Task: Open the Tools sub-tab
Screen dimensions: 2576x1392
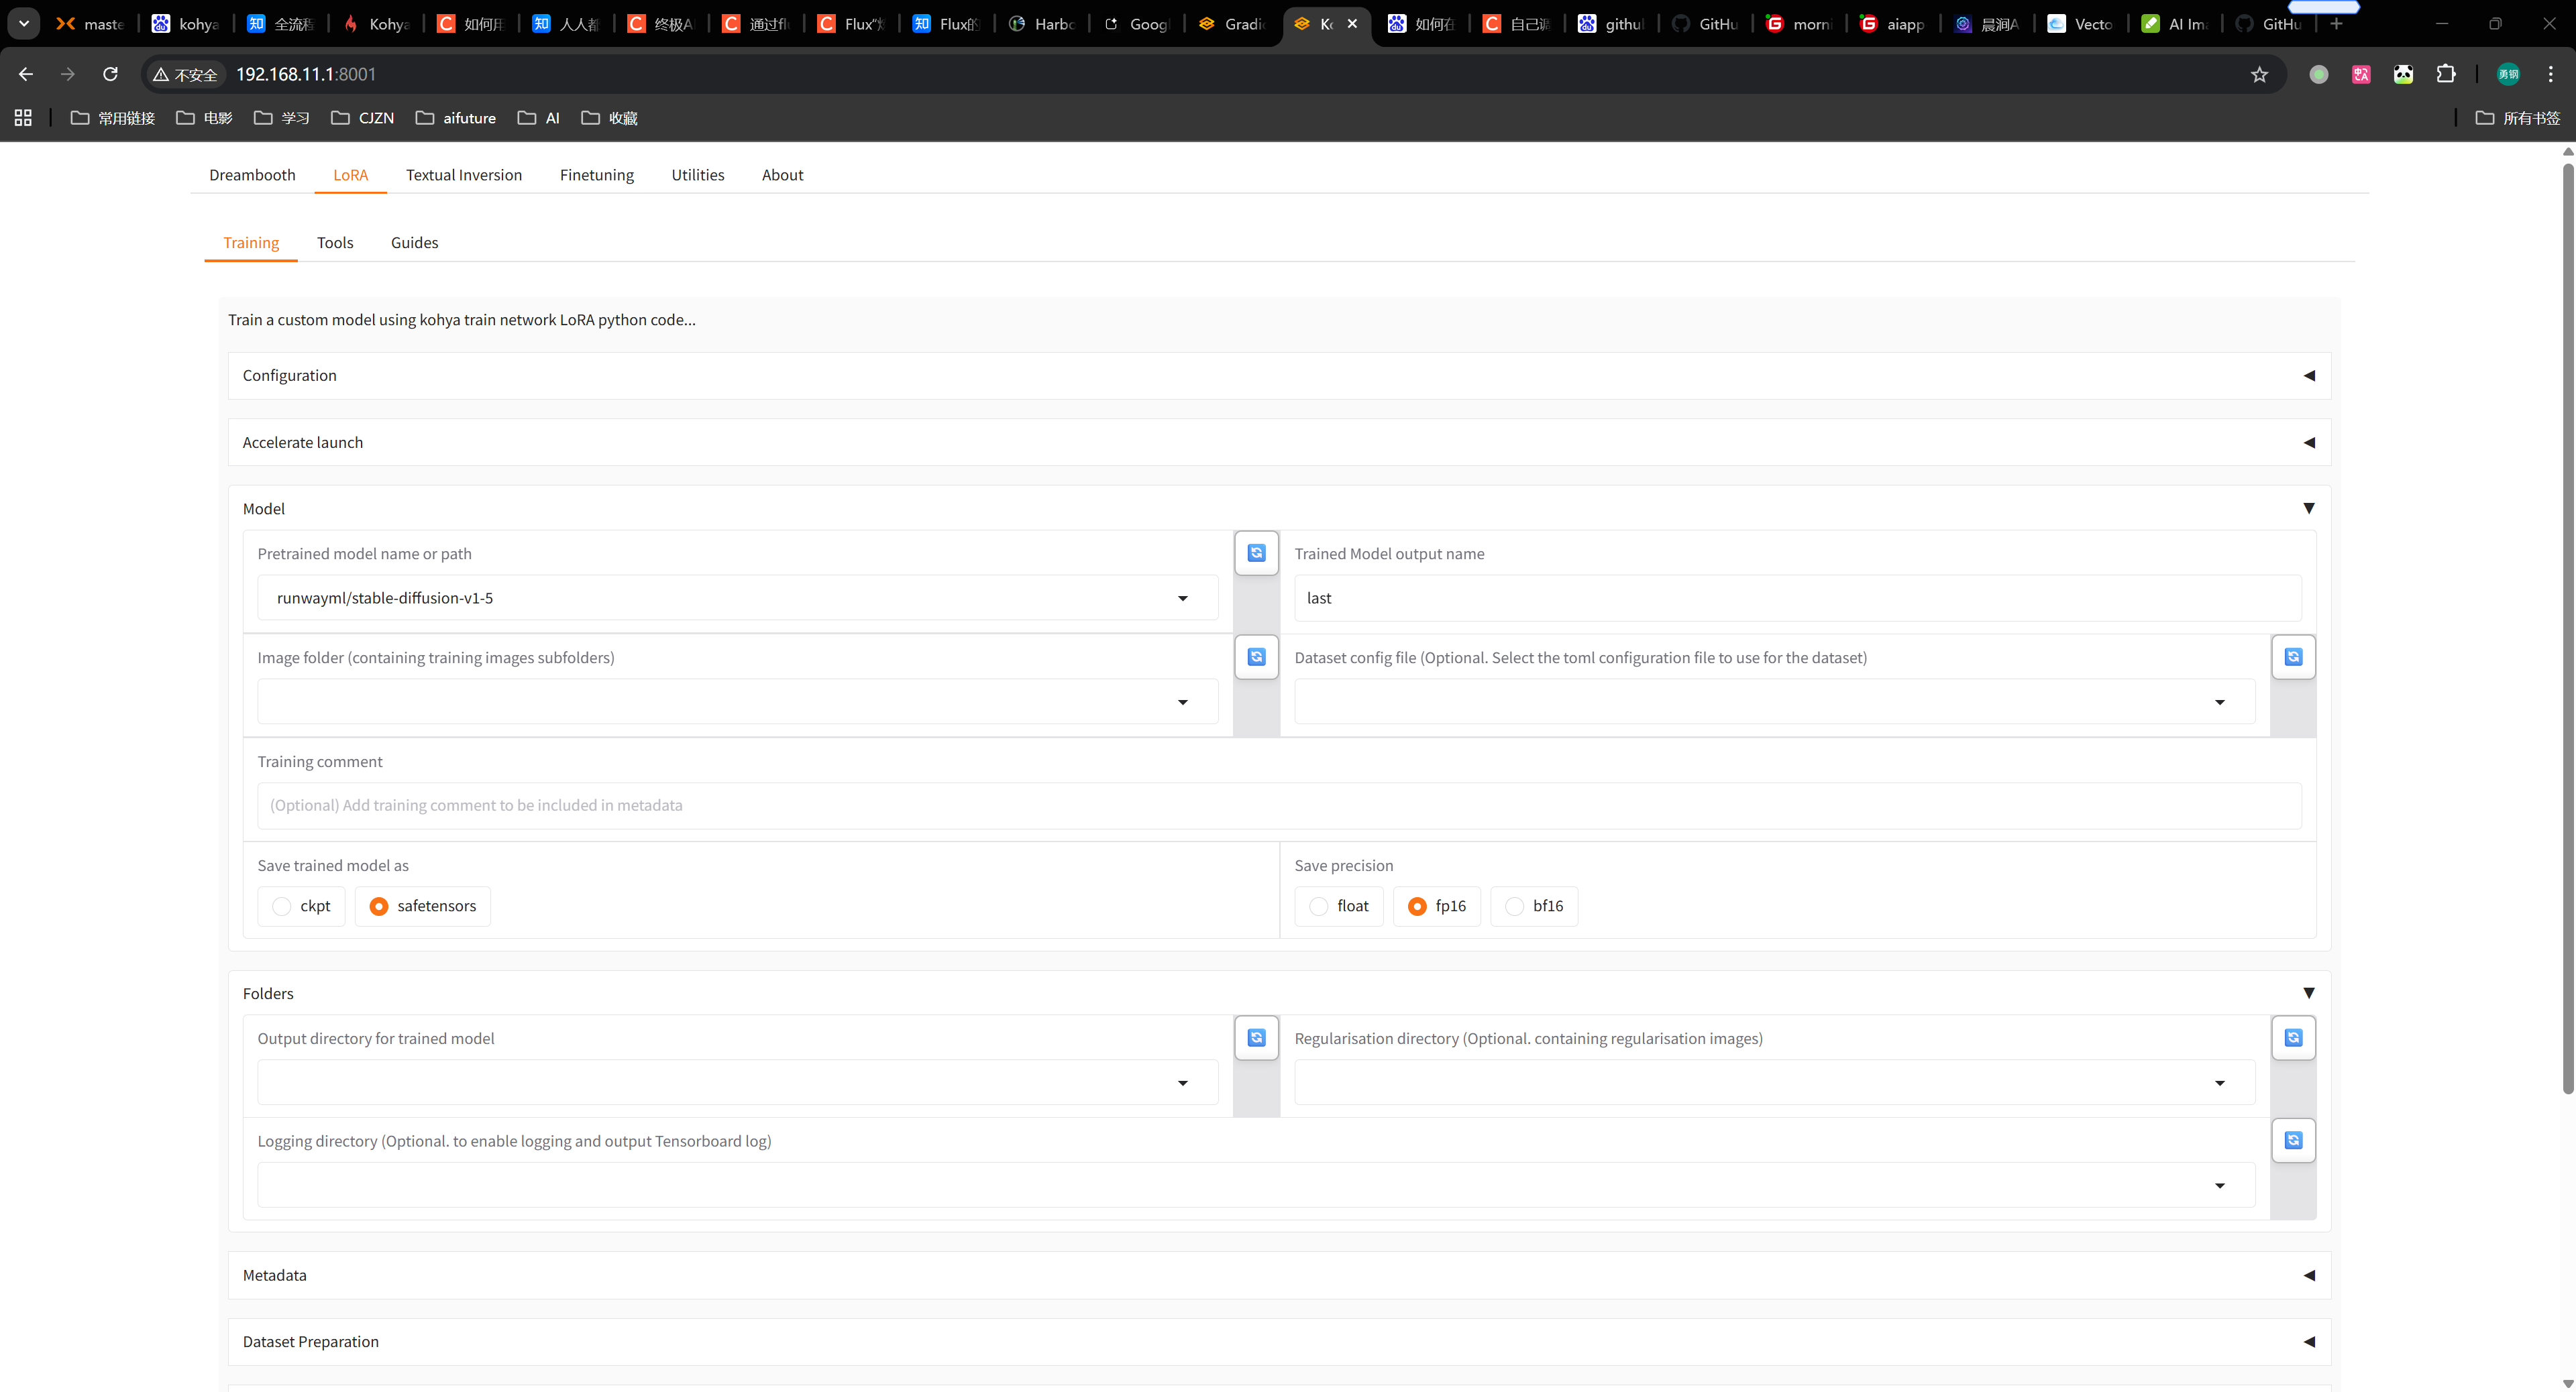Action: coord(335,243)
